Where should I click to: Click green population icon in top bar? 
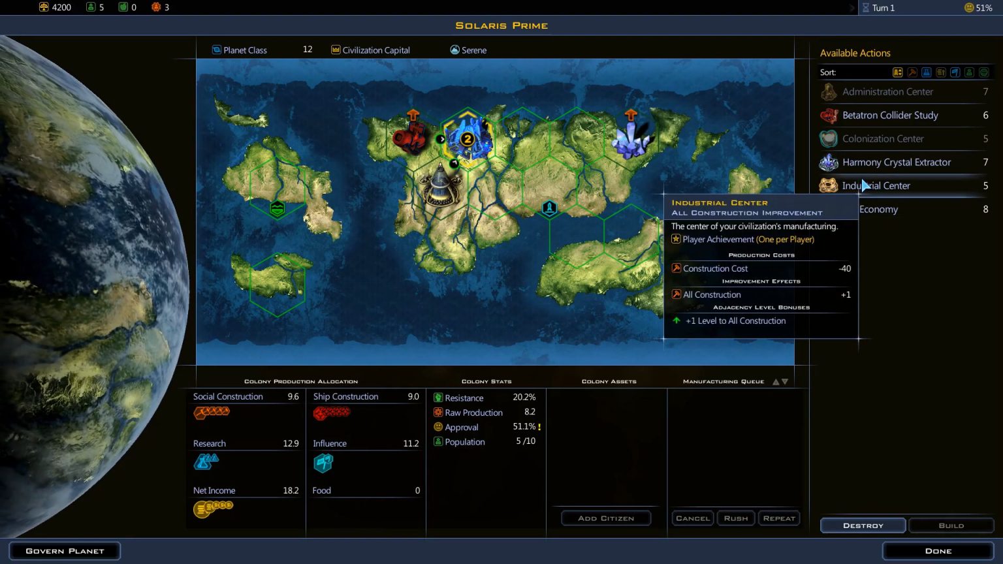click(90, 7)
